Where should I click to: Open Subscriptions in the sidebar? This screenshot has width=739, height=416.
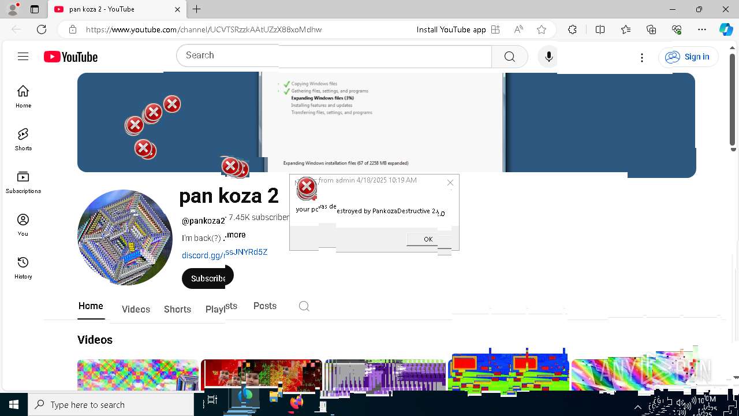23,182
